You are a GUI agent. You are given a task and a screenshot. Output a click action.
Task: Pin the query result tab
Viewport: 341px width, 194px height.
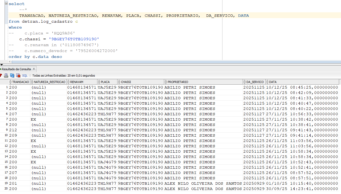coord(1,76)
